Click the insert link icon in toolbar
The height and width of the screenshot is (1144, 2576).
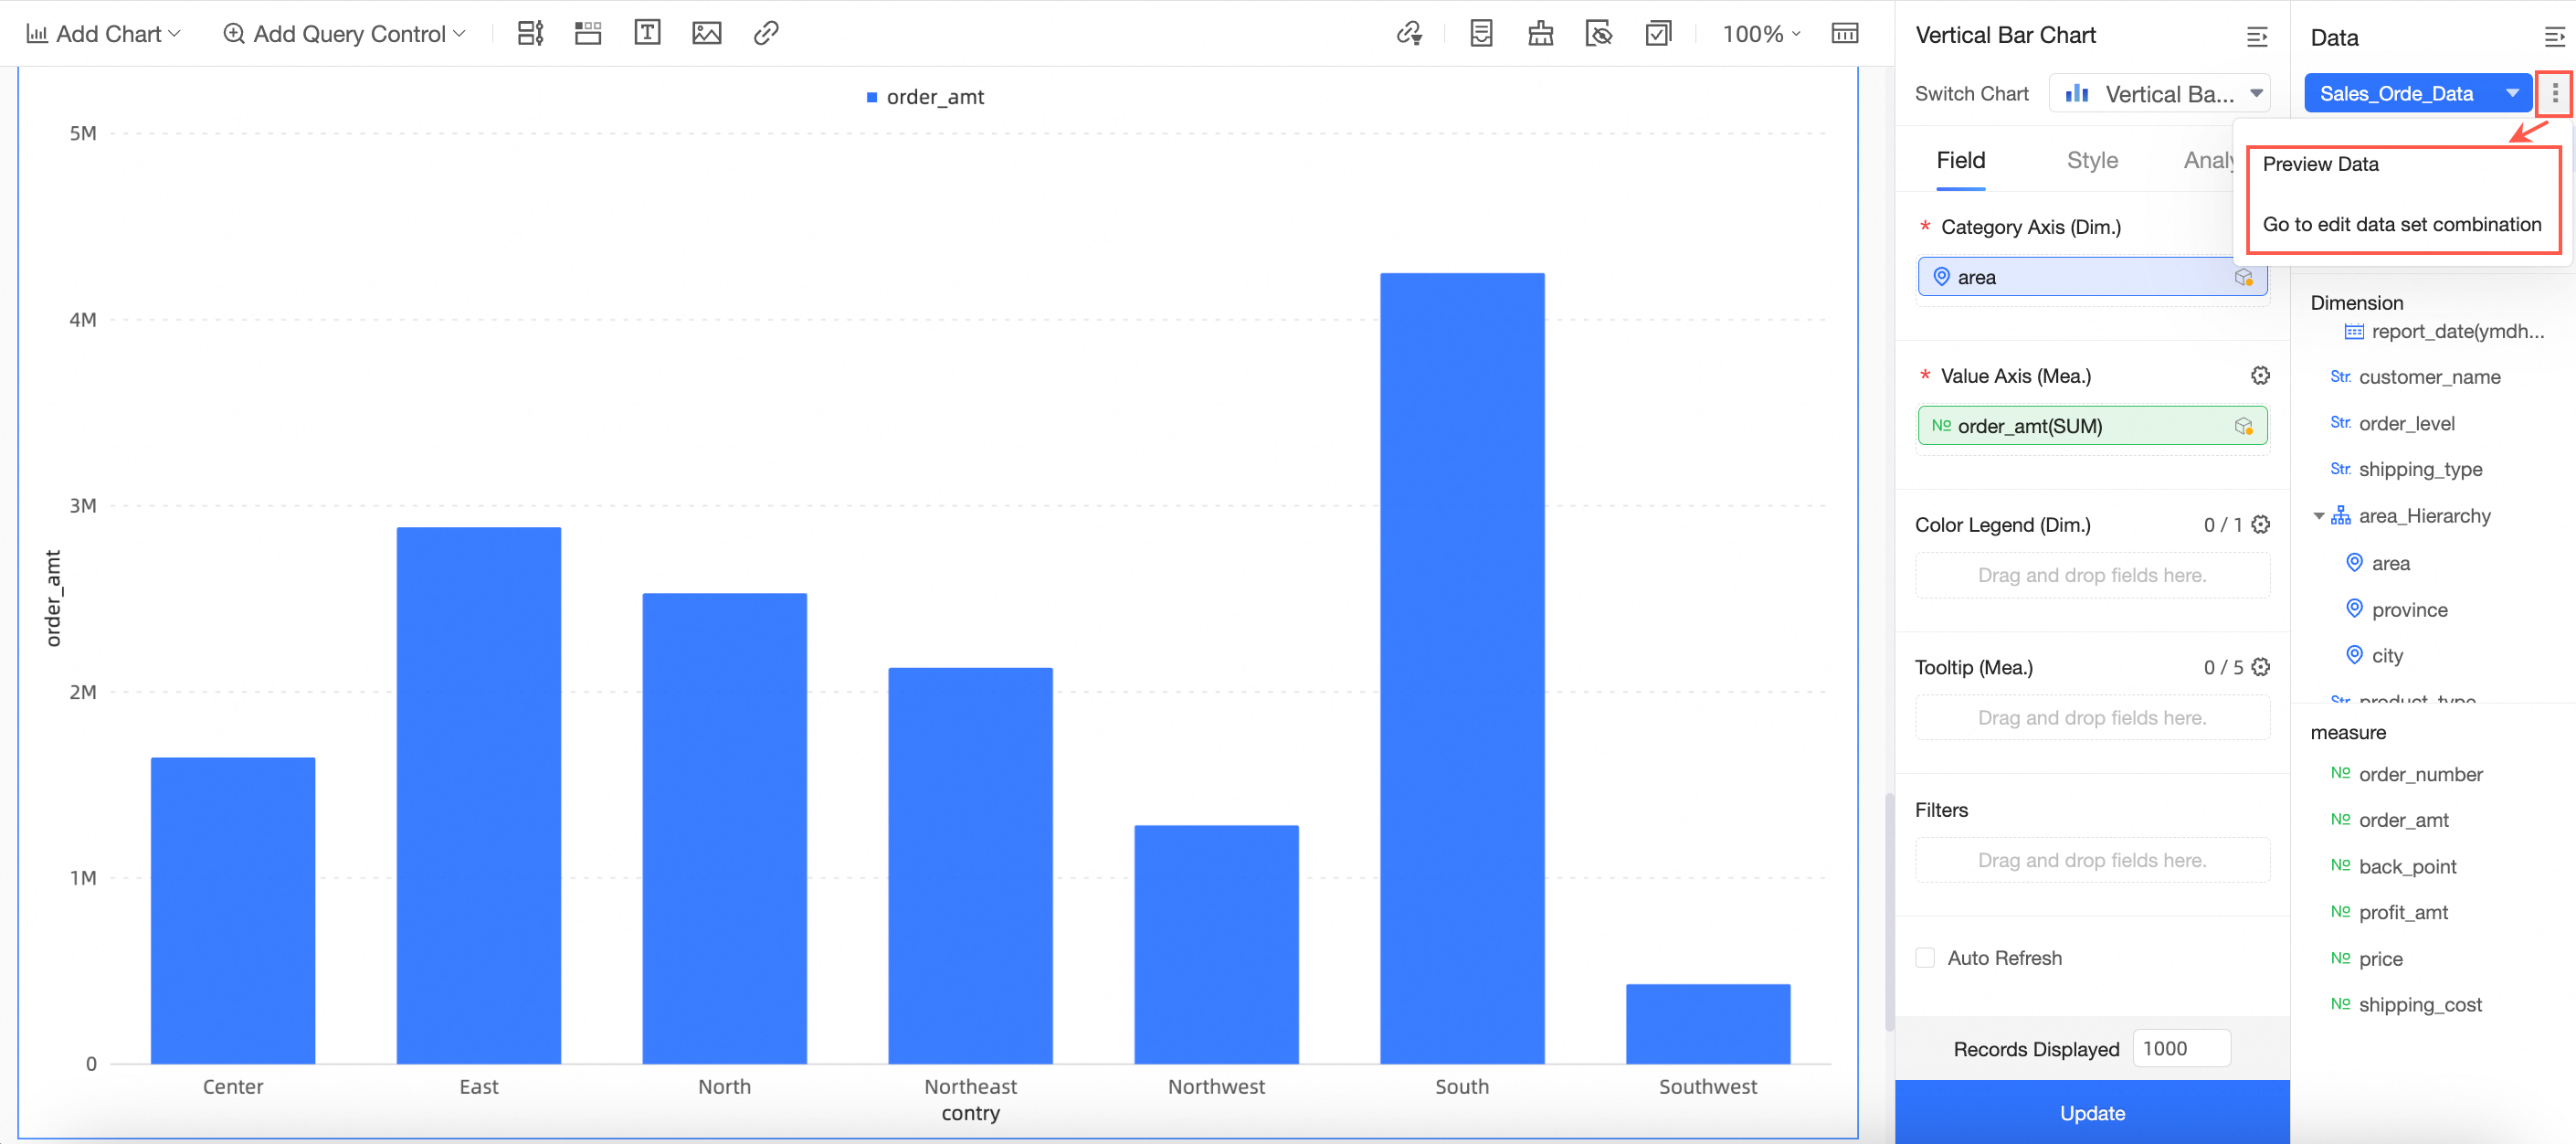pyautogui.click(x=766, y=33)
